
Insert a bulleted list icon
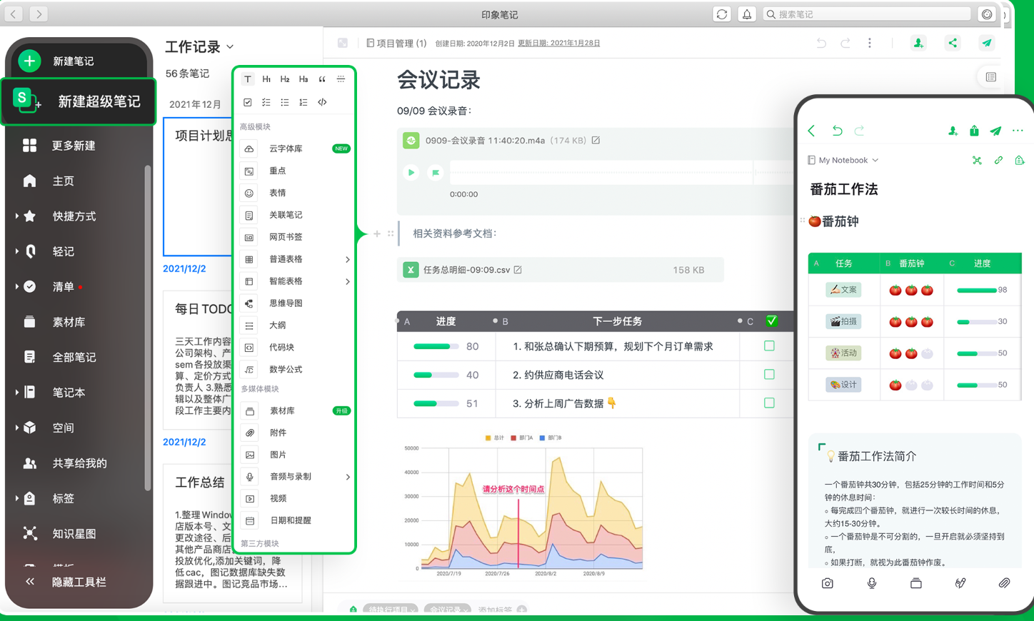coord(285,103)
